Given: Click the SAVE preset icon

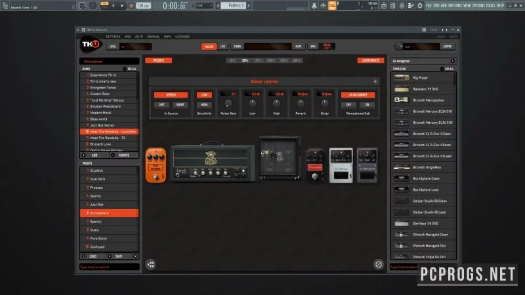Looking at the screenshot, I should tap(110, 256).
